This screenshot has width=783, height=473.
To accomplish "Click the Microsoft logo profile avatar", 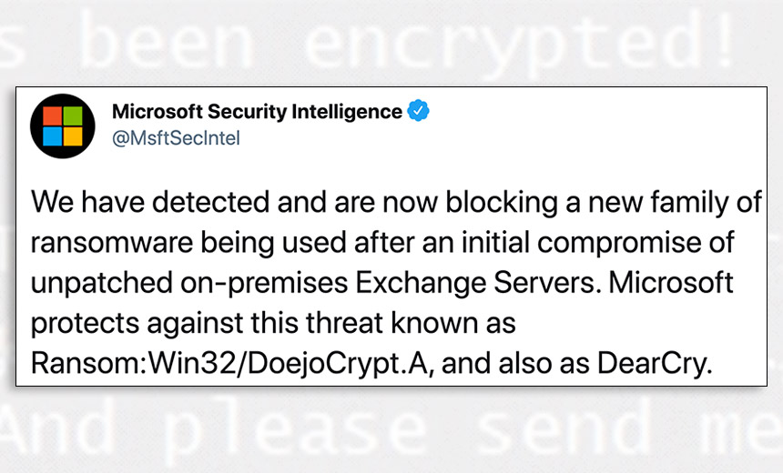I will click(63, 126).
